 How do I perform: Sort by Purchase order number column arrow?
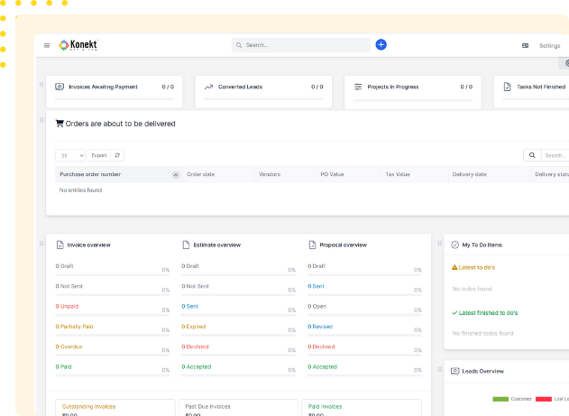point(175,174)
